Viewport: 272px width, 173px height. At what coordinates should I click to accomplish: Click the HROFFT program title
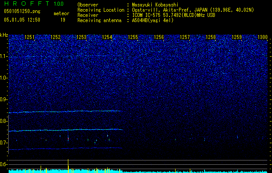(27, 3)
